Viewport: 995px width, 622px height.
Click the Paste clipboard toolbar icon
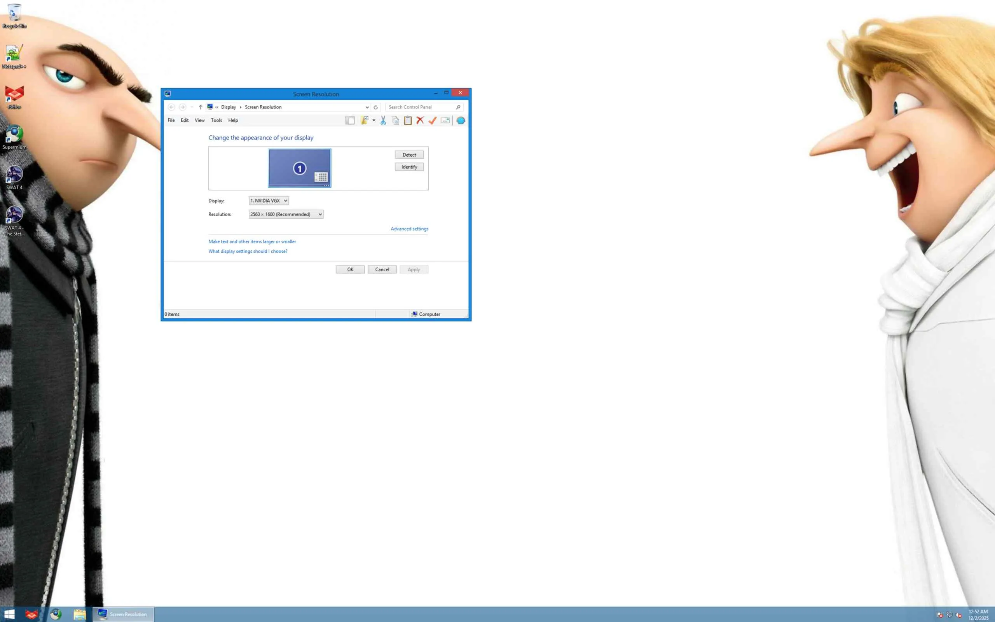click(x=407, y=120)
